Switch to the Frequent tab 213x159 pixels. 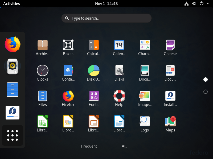[x=89, y=146]
